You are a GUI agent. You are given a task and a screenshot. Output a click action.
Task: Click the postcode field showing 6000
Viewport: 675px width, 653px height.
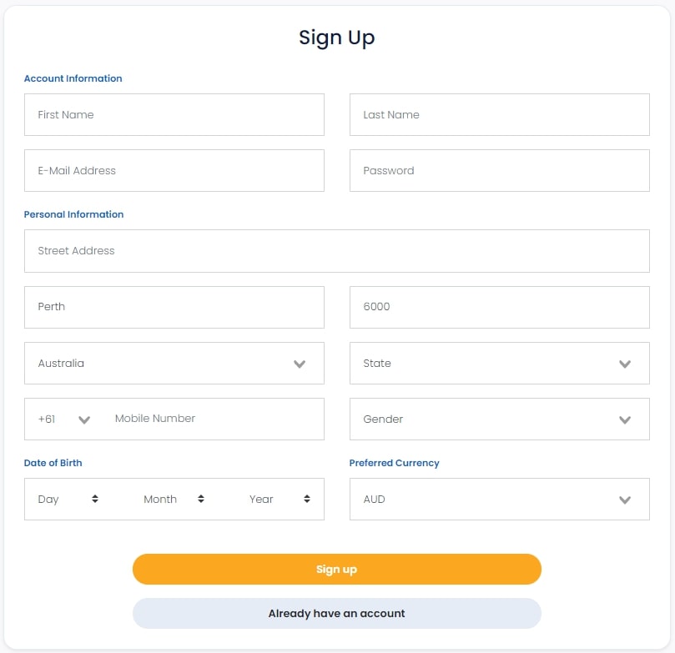pyautogui.click(x=499, y=307)
